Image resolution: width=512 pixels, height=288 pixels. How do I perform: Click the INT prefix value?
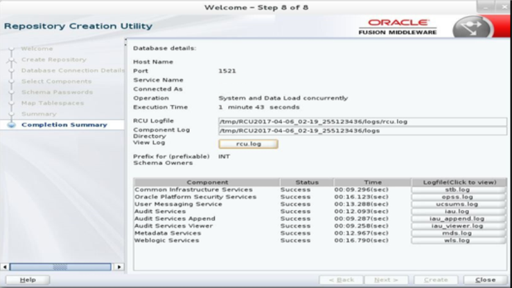coord(224,157)
